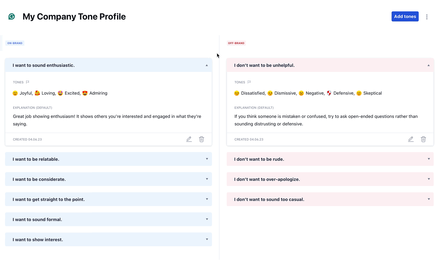Viewport: 439px width, 267px height.
Task: Delete the enthusiastic tone using the trash icon
Action: [201, 139]
